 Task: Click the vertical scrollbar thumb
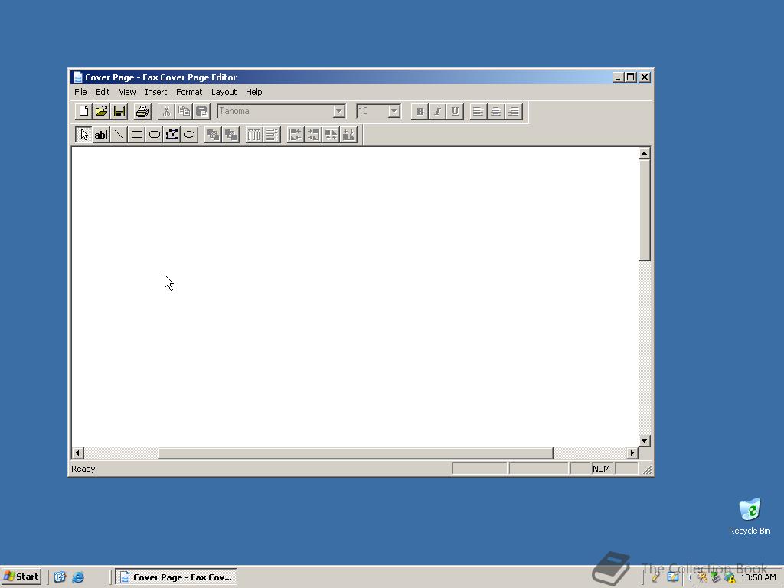pos(645,210)
